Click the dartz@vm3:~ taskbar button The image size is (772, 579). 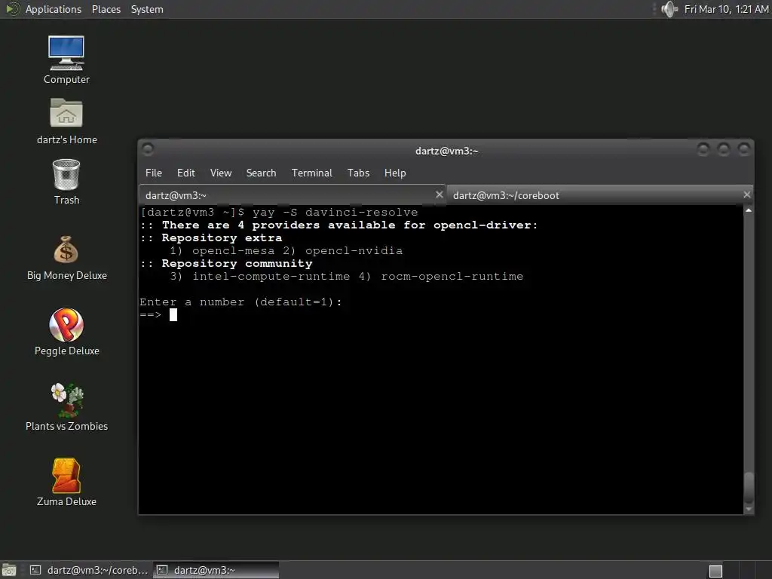(x=216, y=570)
